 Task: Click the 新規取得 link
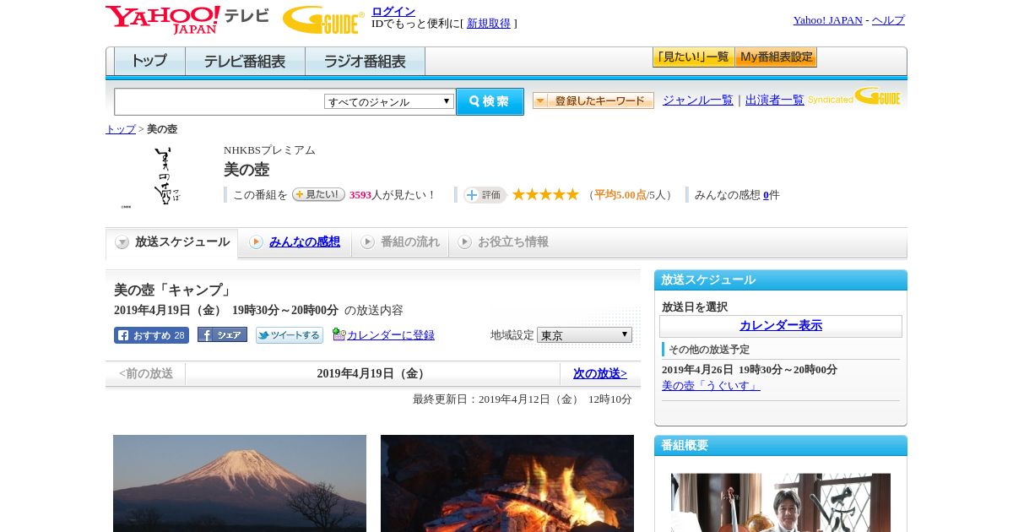tap(489, 24)
